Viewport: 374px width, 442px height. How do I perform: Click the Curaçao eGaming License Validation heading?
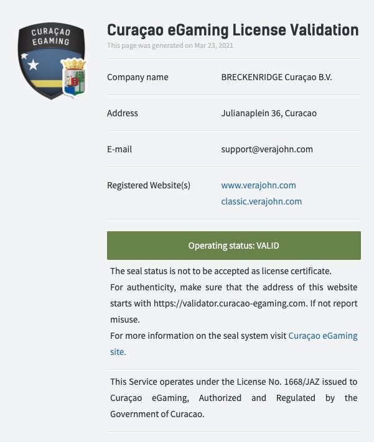click(233, 30)
